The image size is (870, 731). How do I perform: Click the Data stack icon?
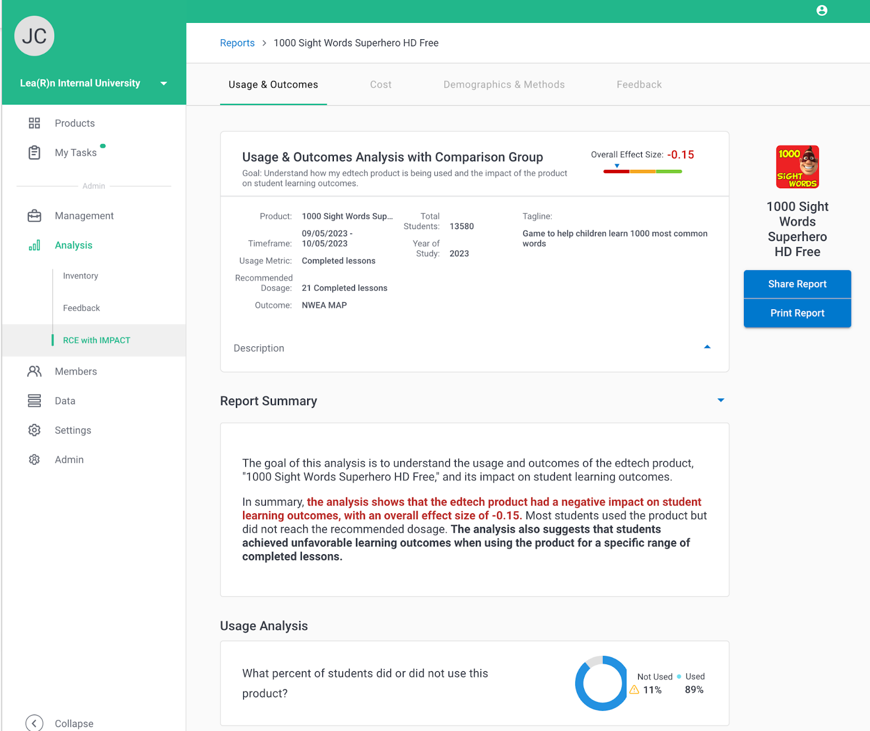coord(34,401)
